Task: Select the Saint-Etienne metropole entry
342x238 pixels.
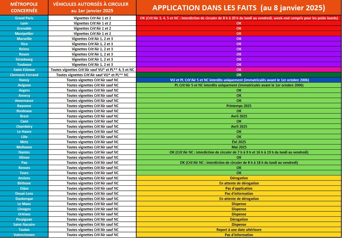Action: click(x=24, y=70)
